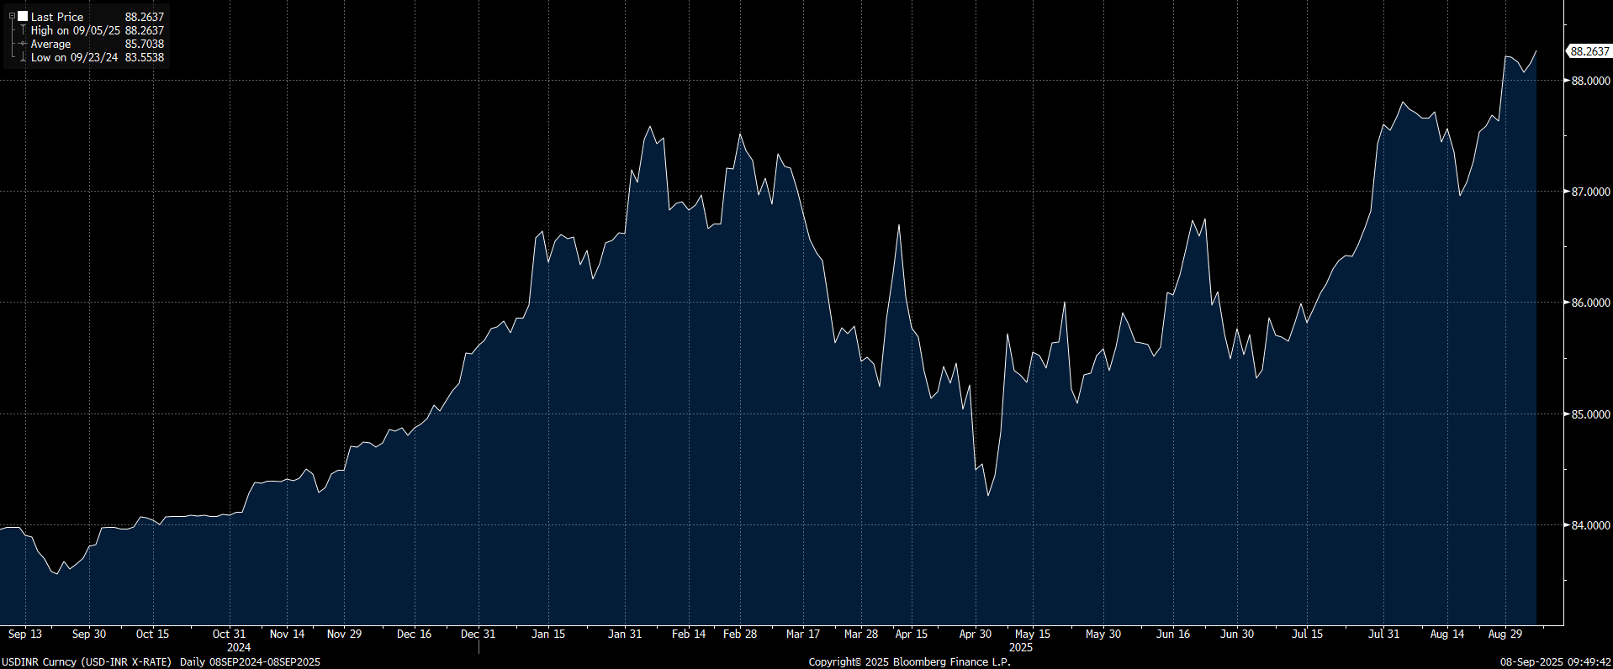Click the Daily 08SEP2024-08SEP2025 range text
This screenshot has width=1613, height=669.
point(250,661)
